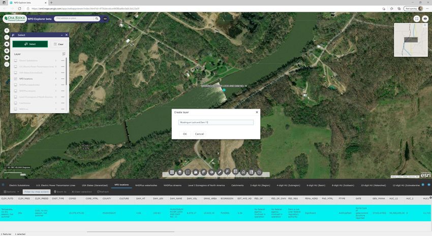Open more options for NHDPlus streams layer
The width and height of the screenshot is (432, 236).
click(x=63, y=91)
